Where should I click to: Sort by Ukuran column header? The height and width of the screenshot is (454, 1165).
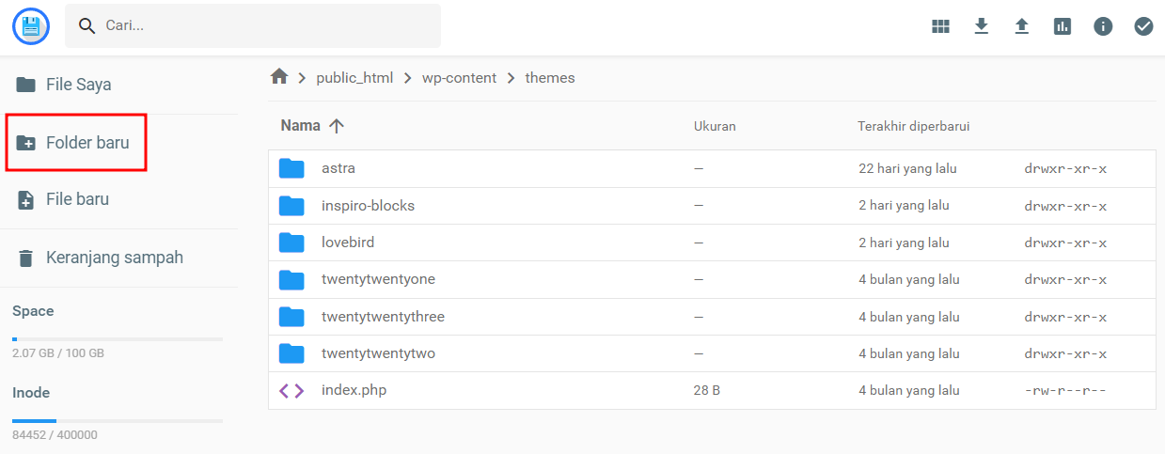coord(715,126)
